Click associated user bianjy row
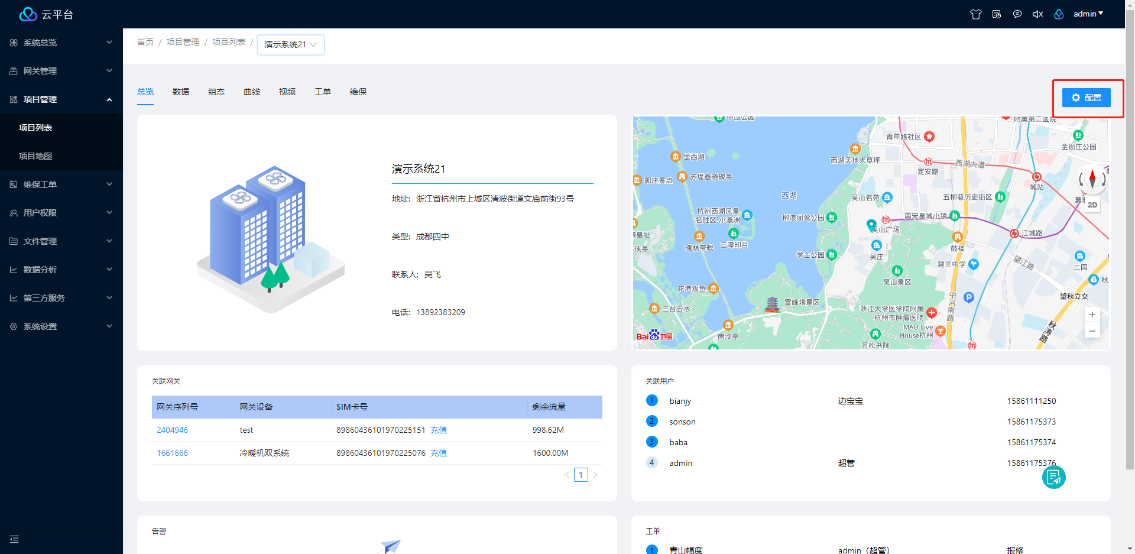1135x554 pixels. 871,401
